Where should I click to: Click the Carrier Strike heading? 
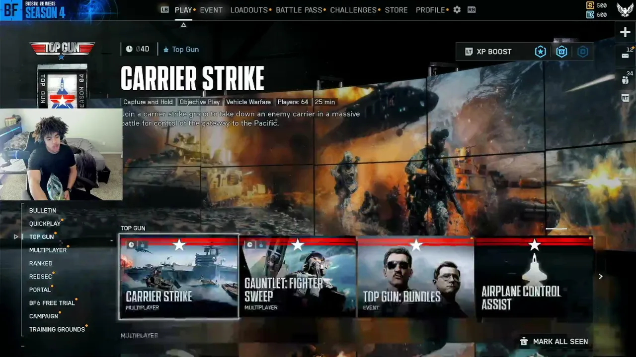192,78
